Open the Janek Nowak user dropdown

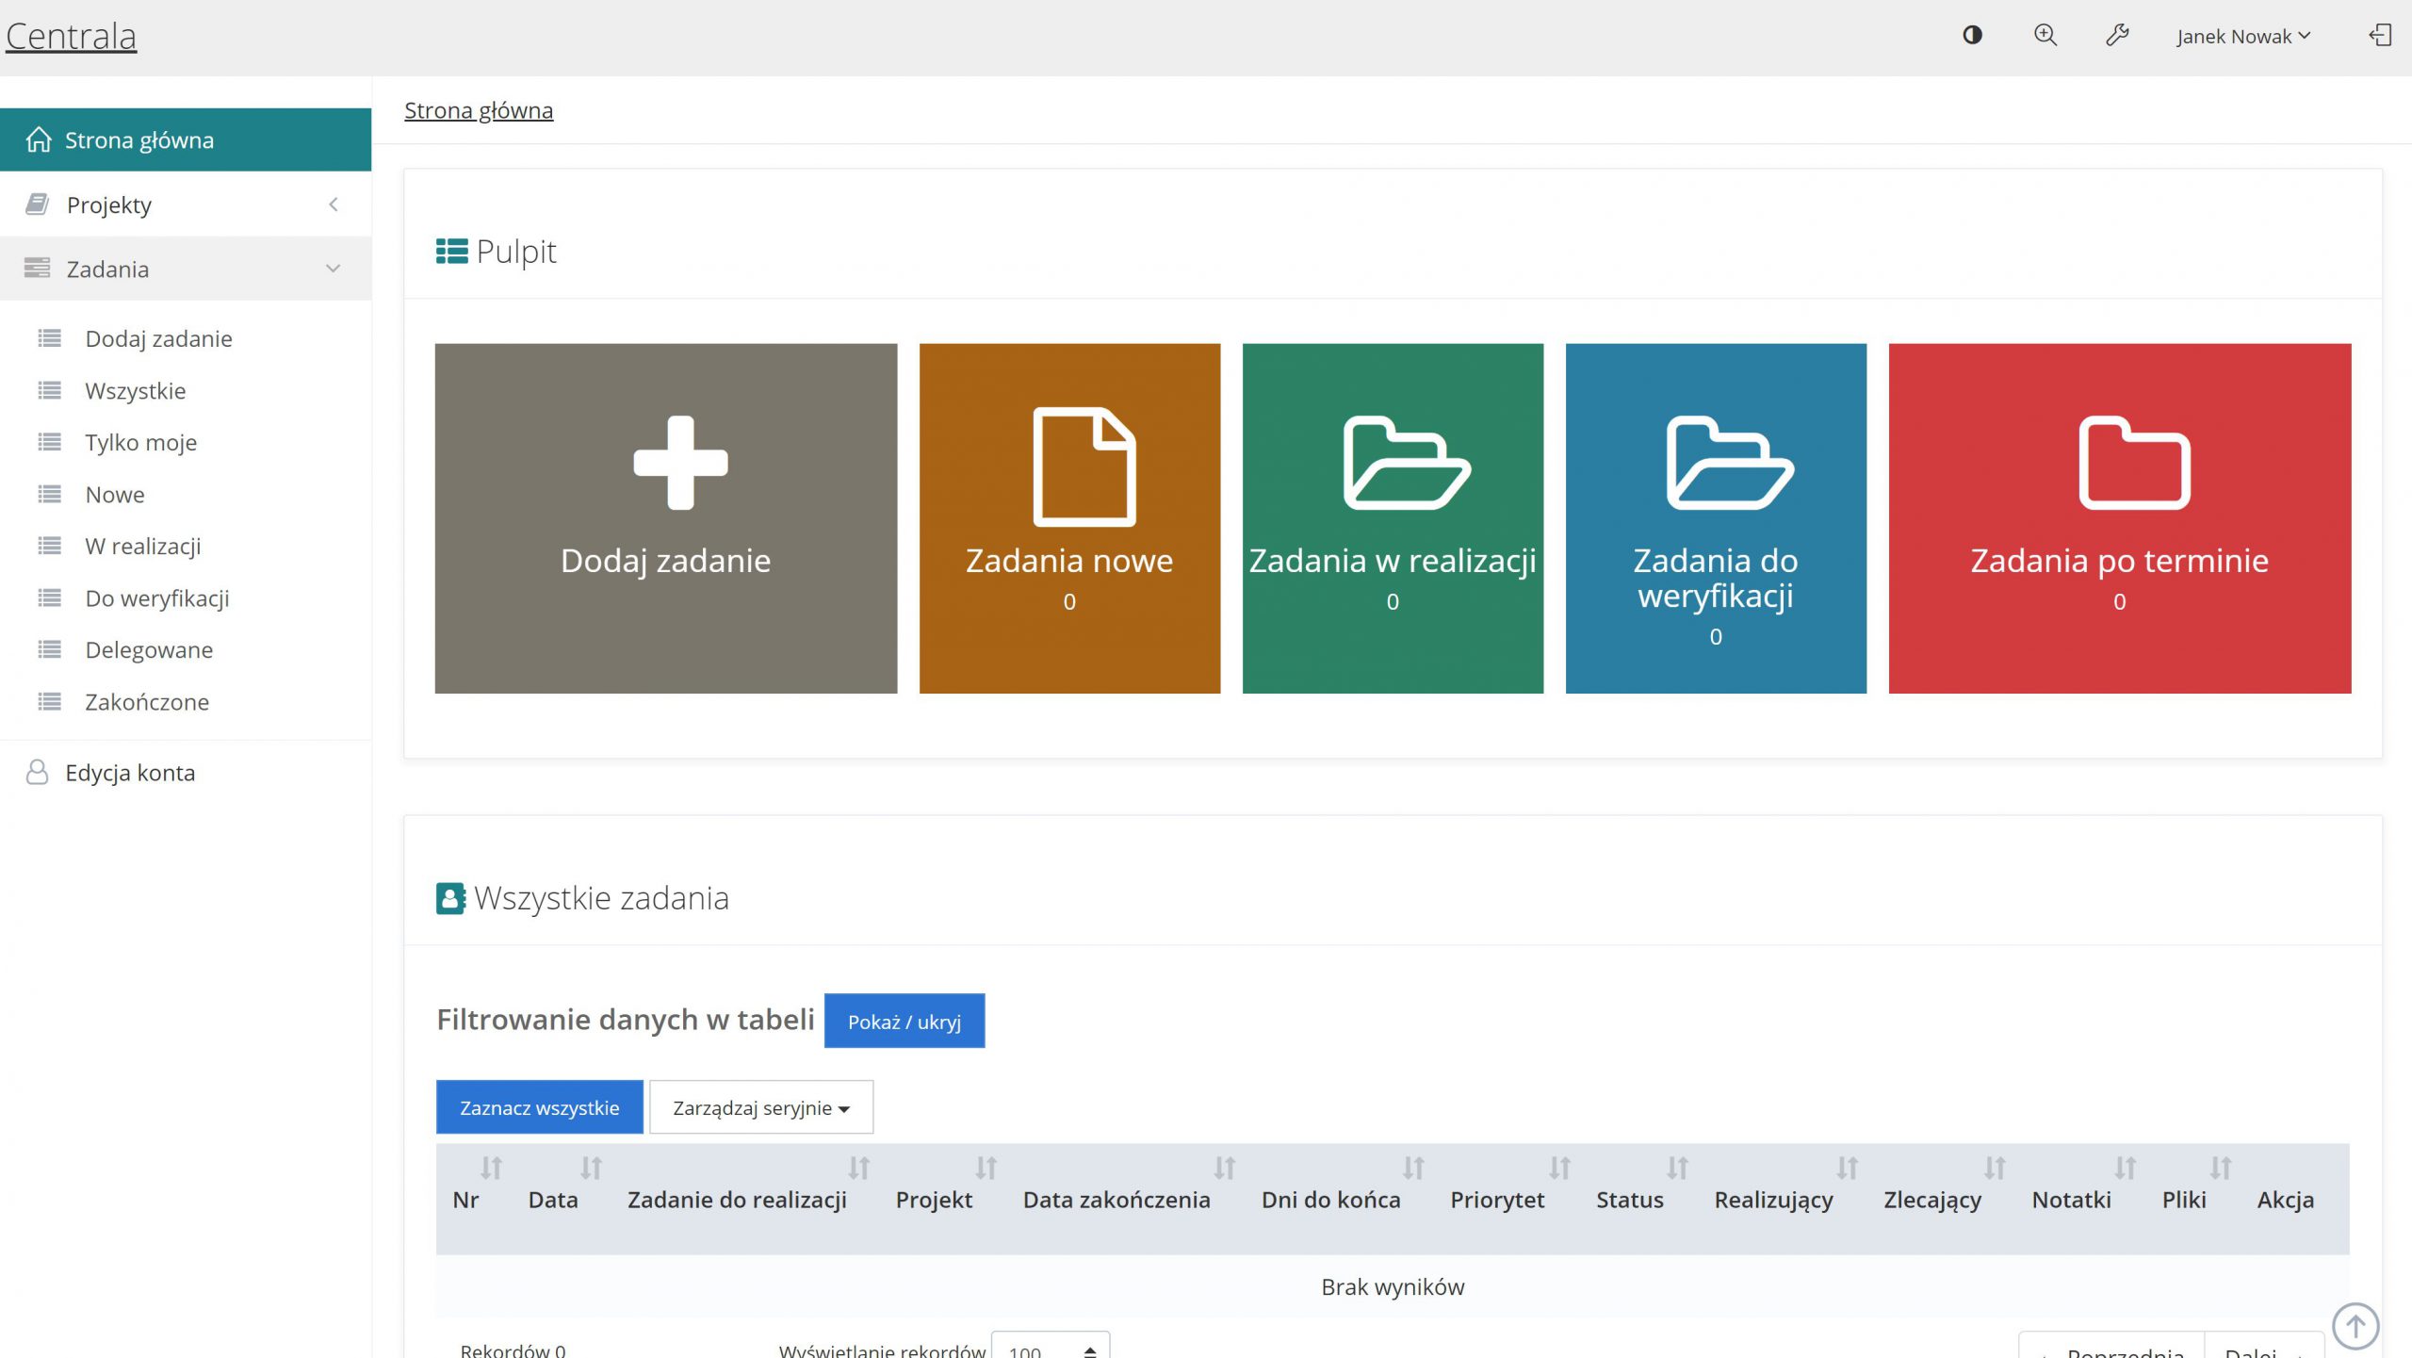point(2242,36)
